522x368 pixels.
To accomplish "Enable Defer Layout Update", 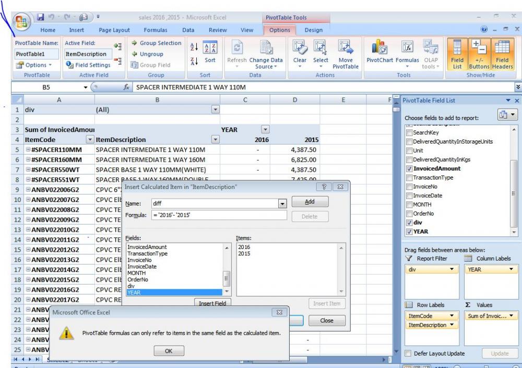I will pyautogui.click(x=408, y=353).
